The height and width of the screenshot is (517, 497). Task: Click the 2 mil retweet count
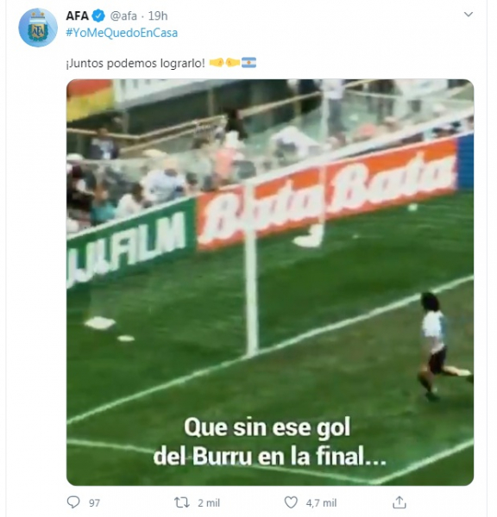click(x=209, y=503)
